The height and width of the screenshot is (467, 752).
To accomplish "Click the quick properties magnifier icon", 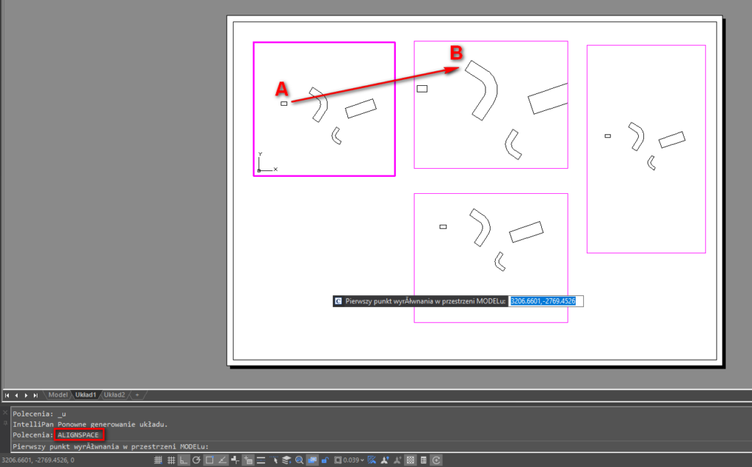I will tap(300, 460).
